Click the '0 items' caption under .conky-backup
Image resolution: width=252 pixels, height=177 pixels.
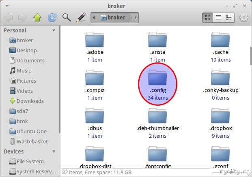click(x=220, y=98)
